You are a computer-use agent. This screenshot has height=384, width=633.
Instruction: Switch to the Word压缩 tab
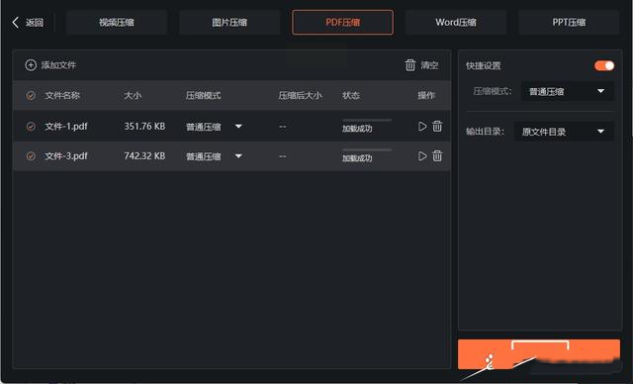point(456,22)
